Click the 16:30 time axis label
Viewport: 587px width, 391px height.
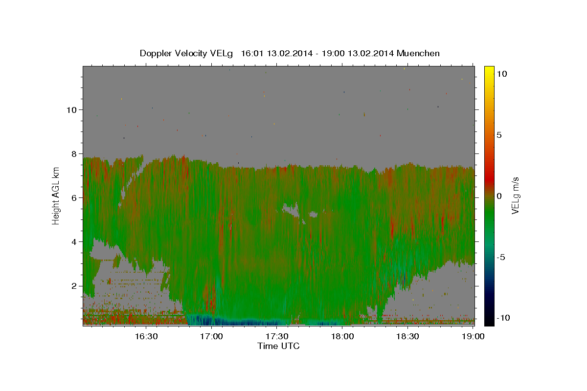146,336
